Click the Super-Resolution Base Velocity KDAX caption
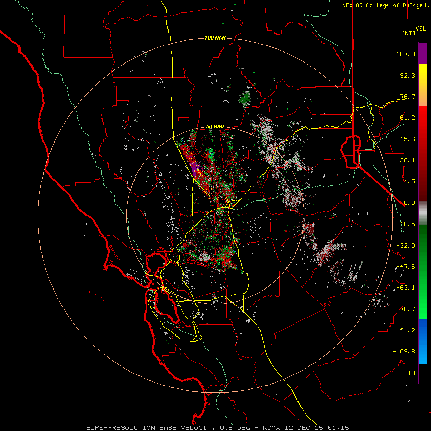 (218, 428)
